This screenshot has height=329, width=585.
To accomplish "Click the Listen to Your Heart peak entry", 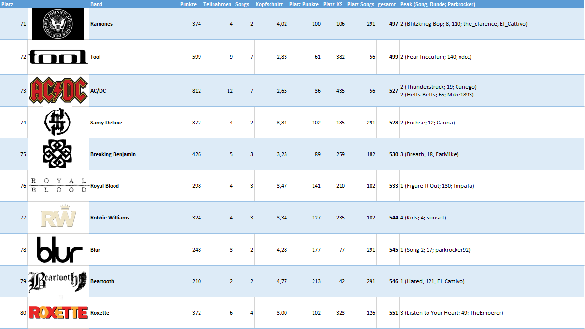I will click(x=452, y=313).
